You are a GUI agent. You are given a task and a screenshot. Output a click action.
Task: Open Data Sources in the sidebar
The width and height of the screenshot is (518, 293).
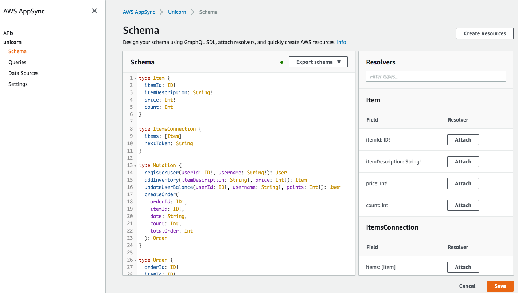[x=23, y=73]
